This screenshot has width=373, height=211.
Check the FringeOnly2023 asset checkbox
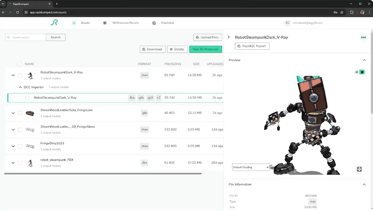click(20, 146)
